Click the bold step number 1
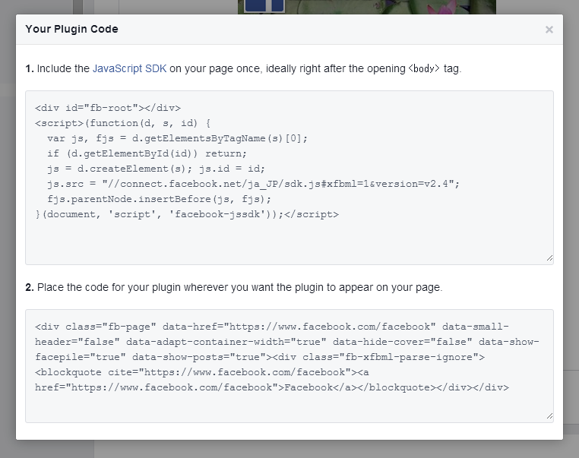579x458 pixels. click(x=29, y=68)
